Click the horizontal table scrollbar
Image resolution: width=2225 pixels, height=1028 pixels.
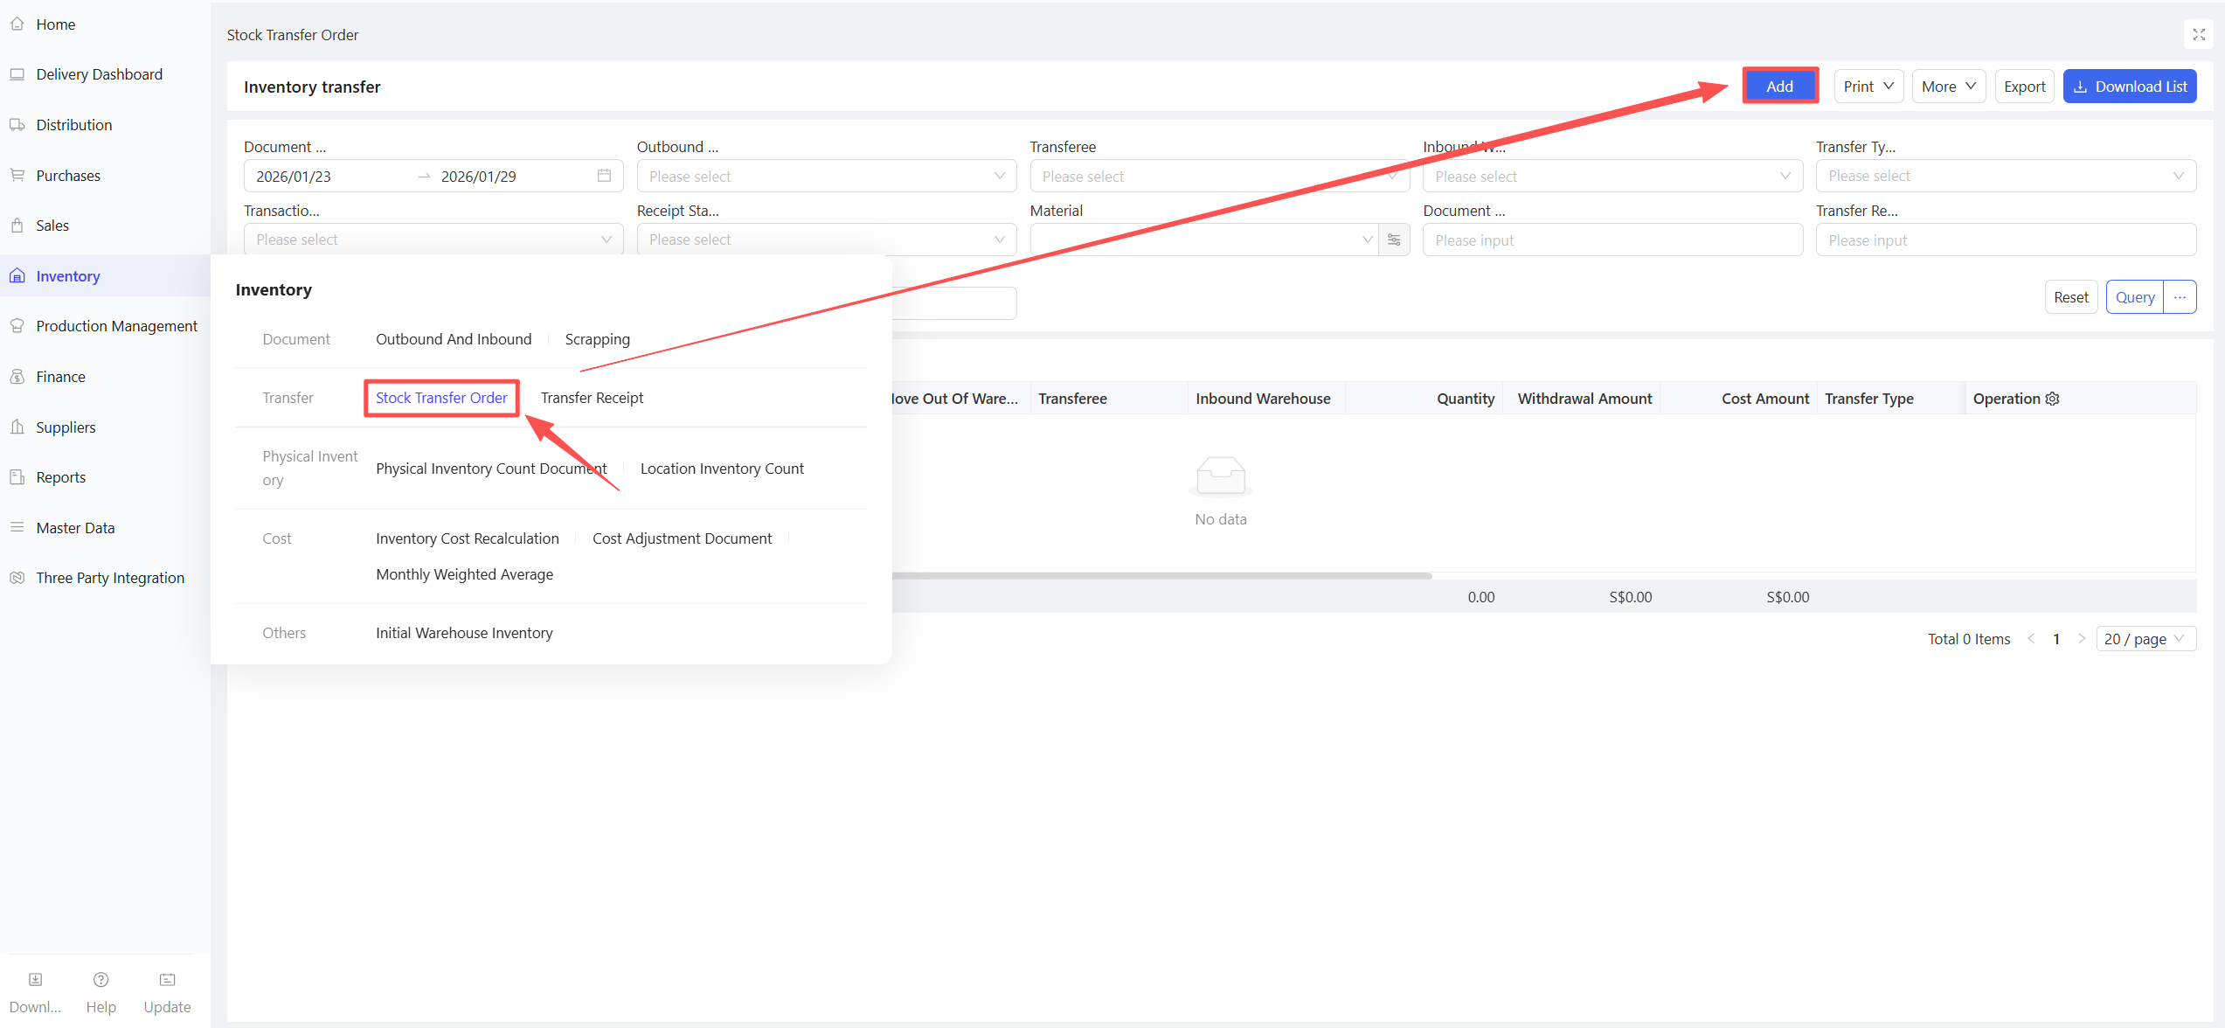[1161, 576]
